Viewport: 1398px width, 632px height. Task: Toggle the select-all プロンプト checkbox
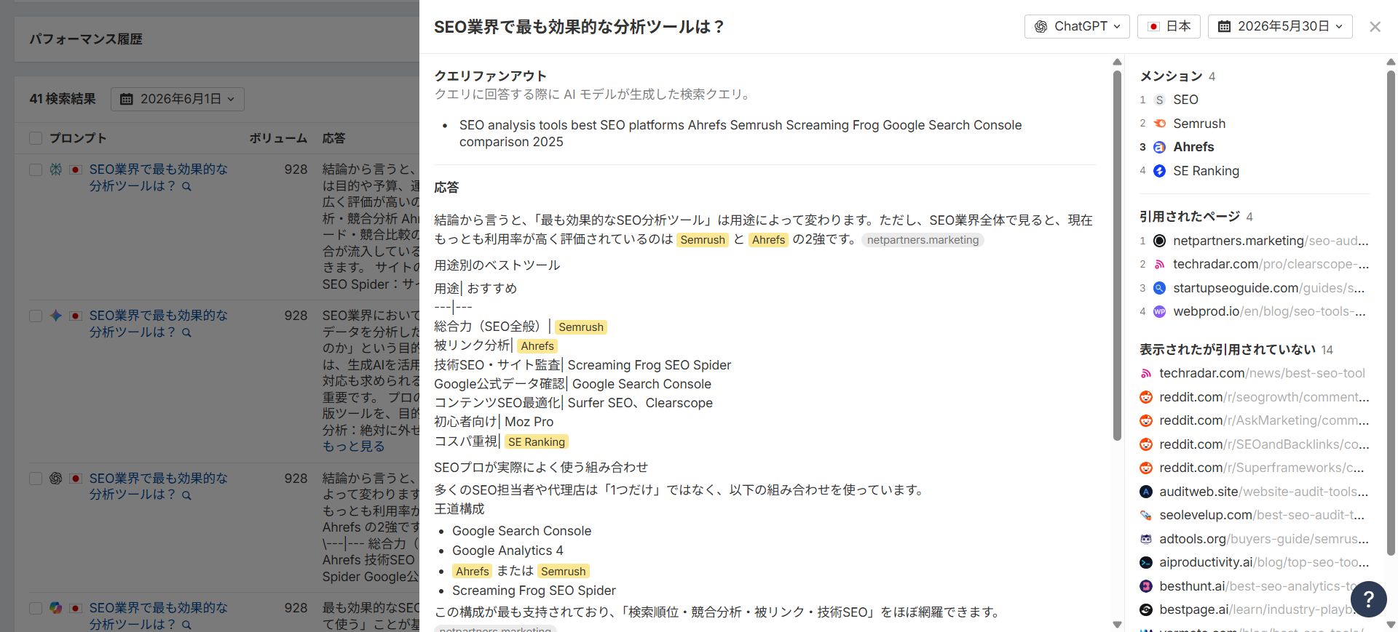tap(36, 138)
